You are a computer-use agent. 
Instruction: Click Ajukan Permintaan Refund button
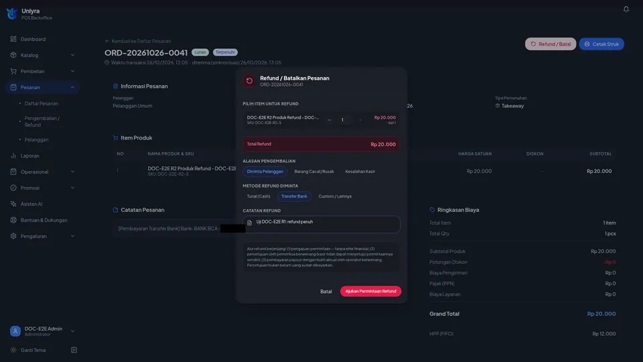tap(370, 291)
